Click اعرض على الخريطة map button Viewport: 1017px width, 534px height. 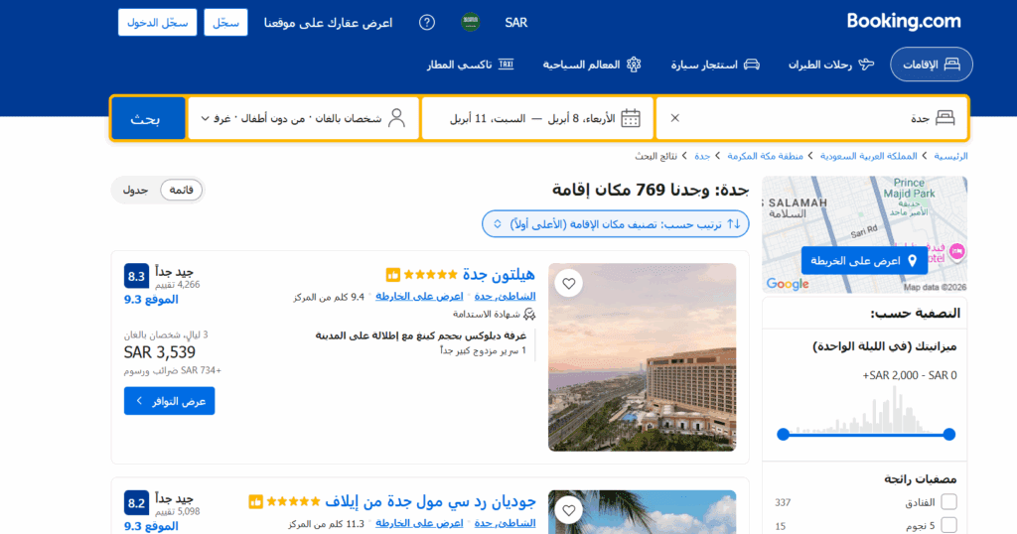pyautogui.click(x=864, y=260)
